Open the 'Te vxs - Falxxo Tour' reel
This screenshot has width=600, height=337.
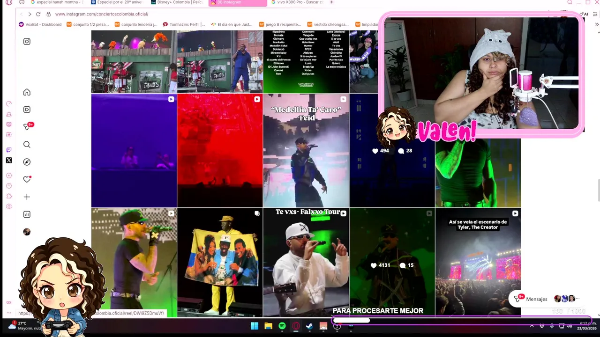point(306,262)
